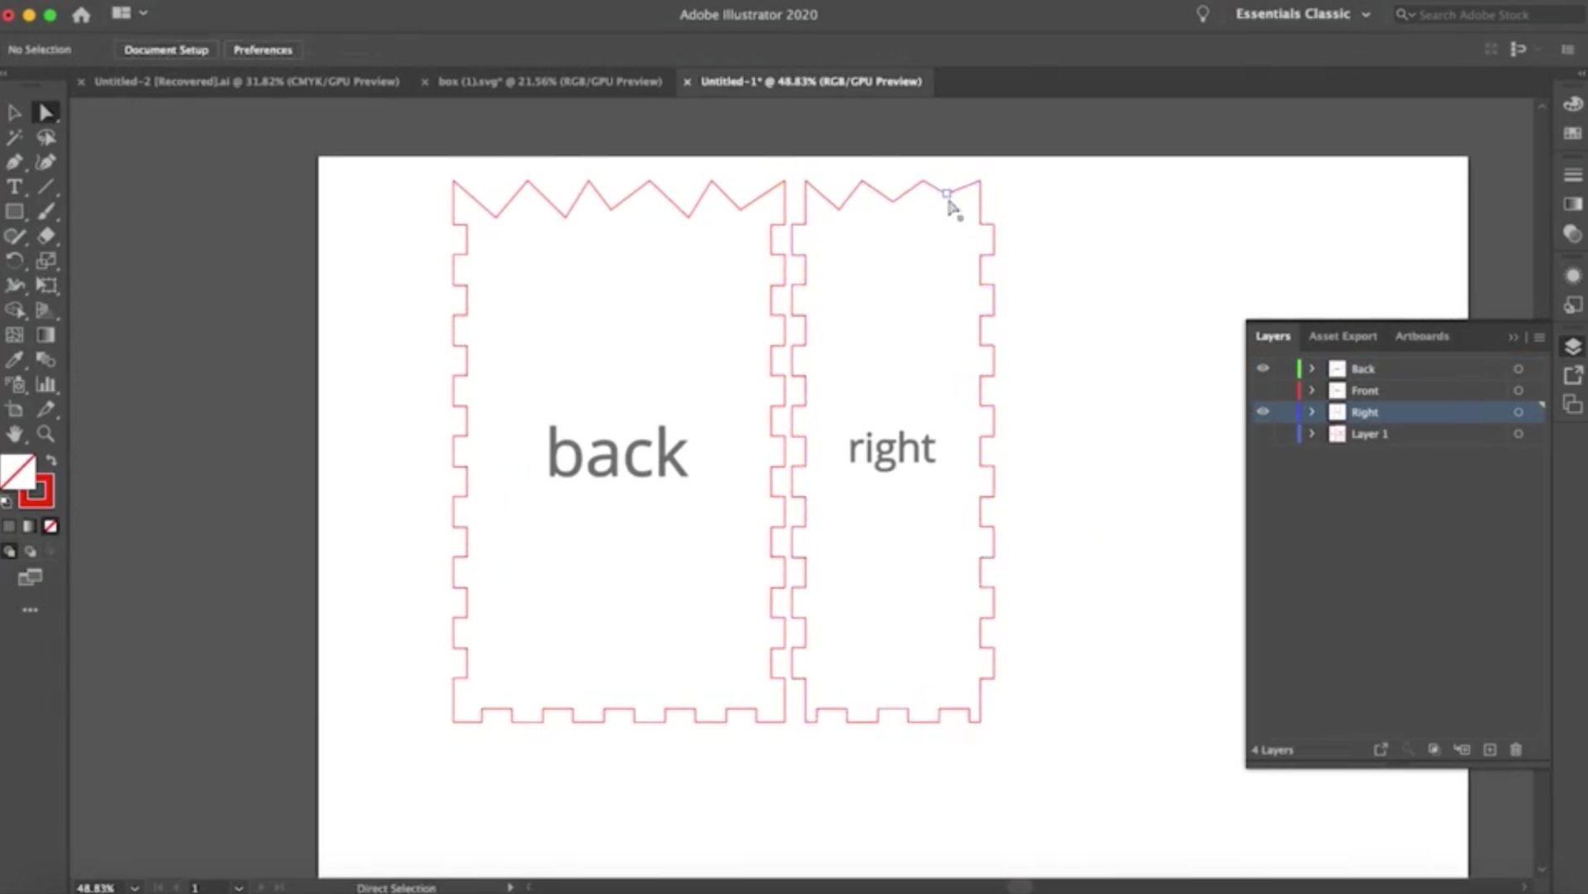1588x894 pixels.
Task: Select the Direct Selection tool
Action: click(x=46, y=112)
